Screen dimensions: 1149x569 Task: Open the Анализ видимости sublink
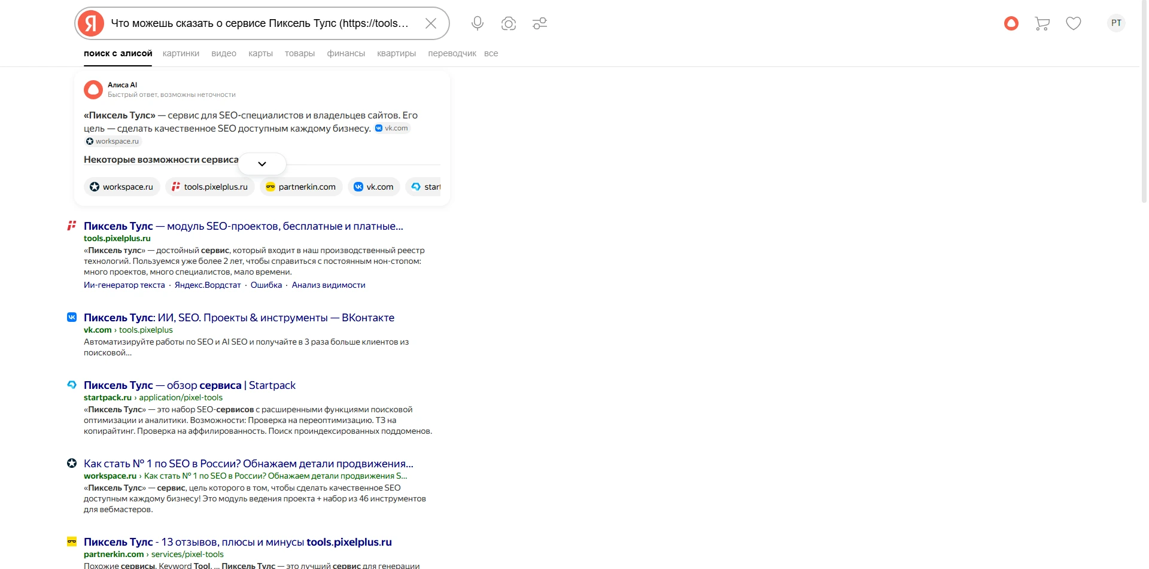328,285
